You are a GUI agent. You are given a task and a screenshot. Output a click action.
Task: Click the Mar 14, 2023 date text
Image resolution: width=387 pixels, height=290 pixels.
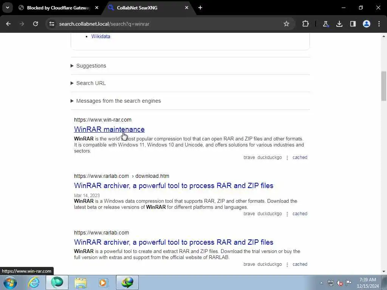87,196
